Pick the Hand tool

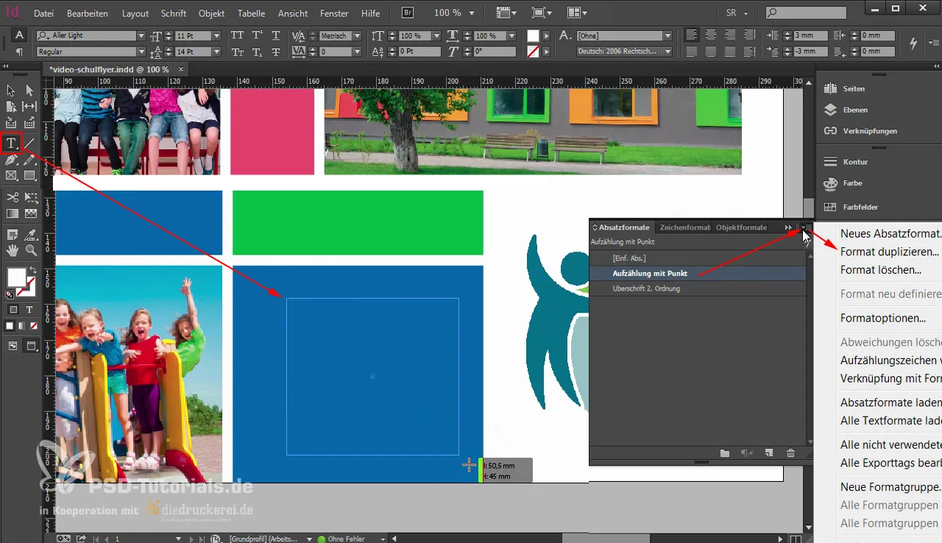11,250
